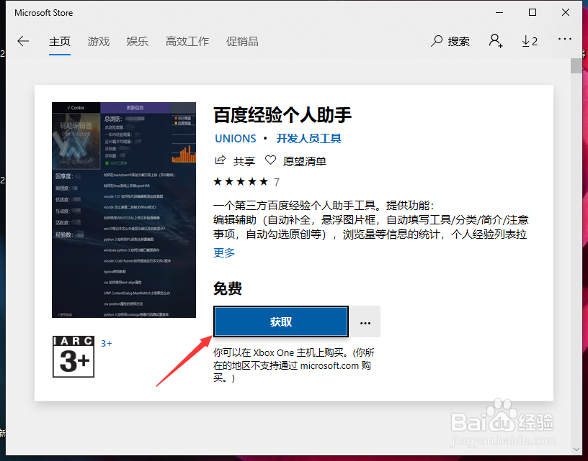
Task: Click the 搜索 search button
Action: [x=450, y=41]
